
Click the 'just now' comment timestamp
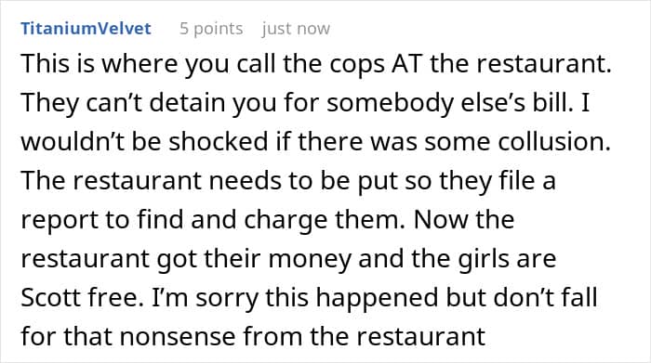(296, 29)
